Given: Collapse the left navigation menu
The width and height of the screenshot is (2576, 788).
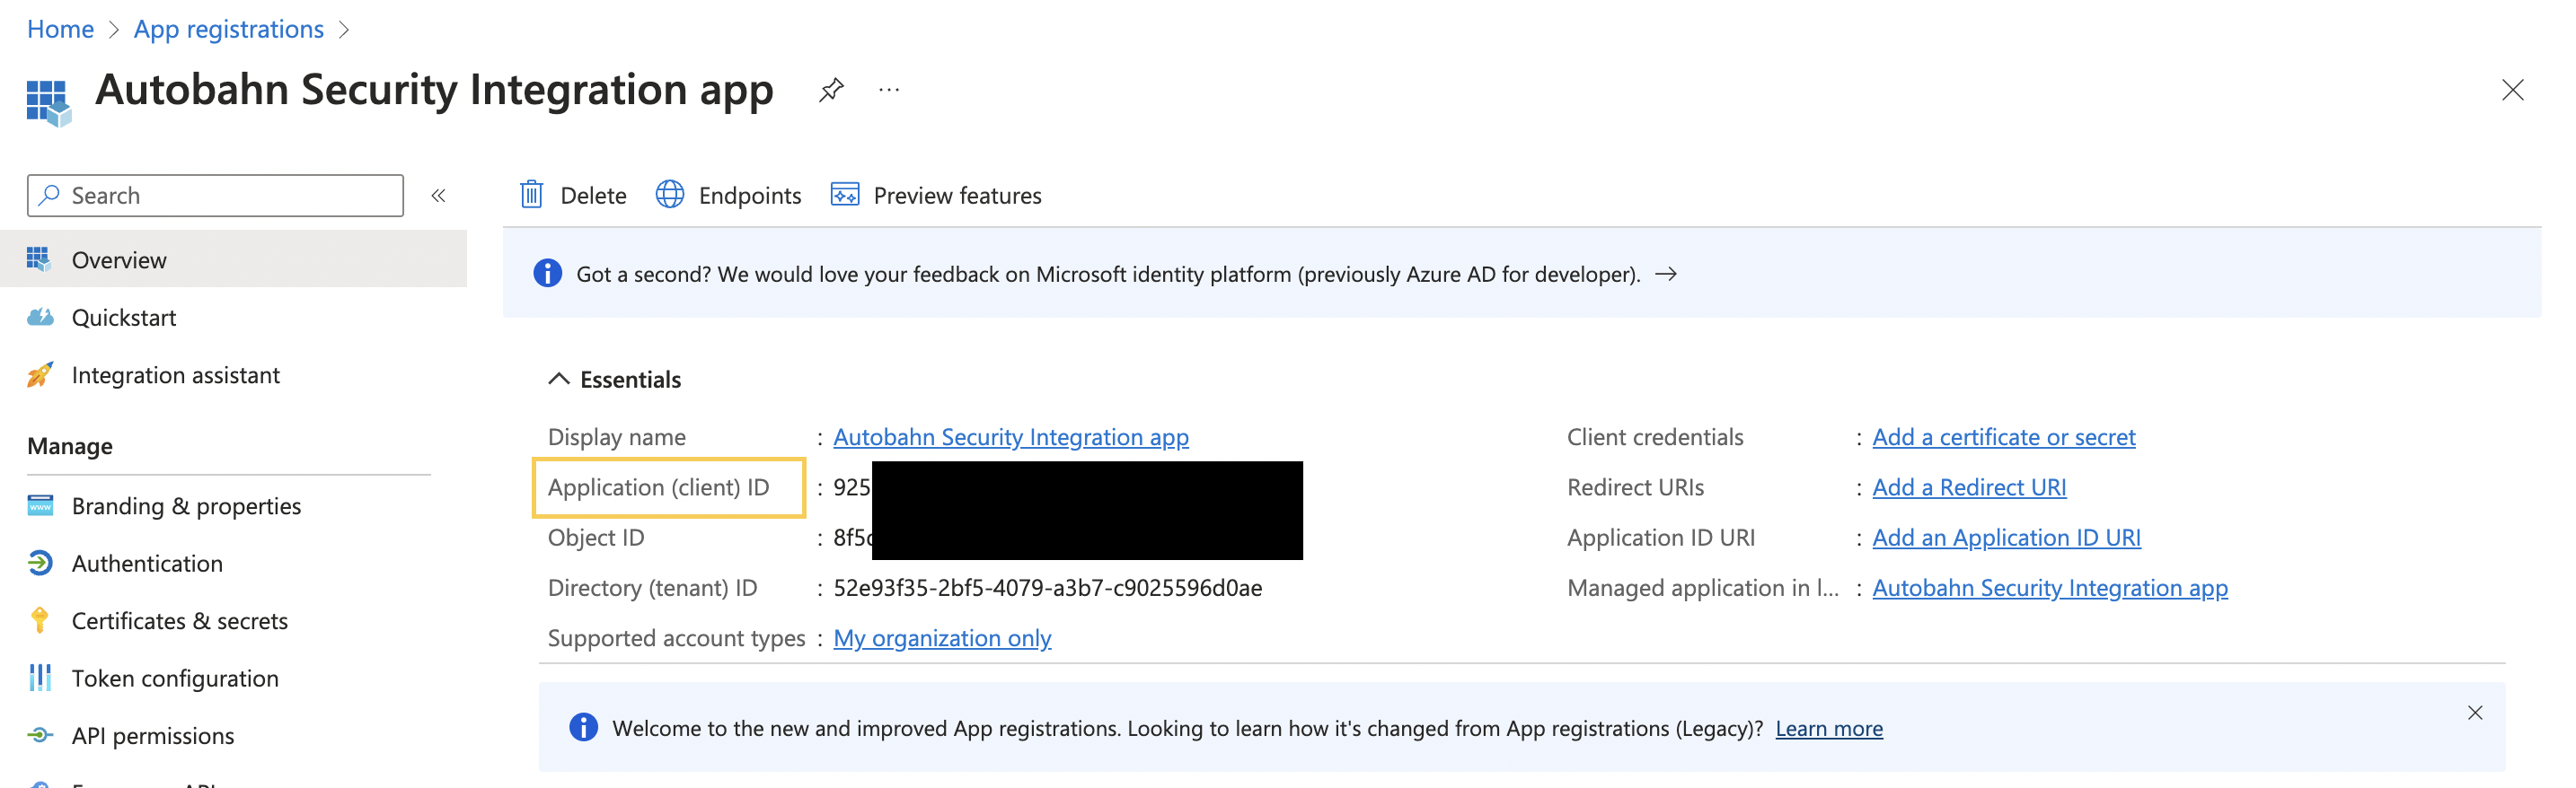Looking at the screenshot, I should click(x=438, y=196).
